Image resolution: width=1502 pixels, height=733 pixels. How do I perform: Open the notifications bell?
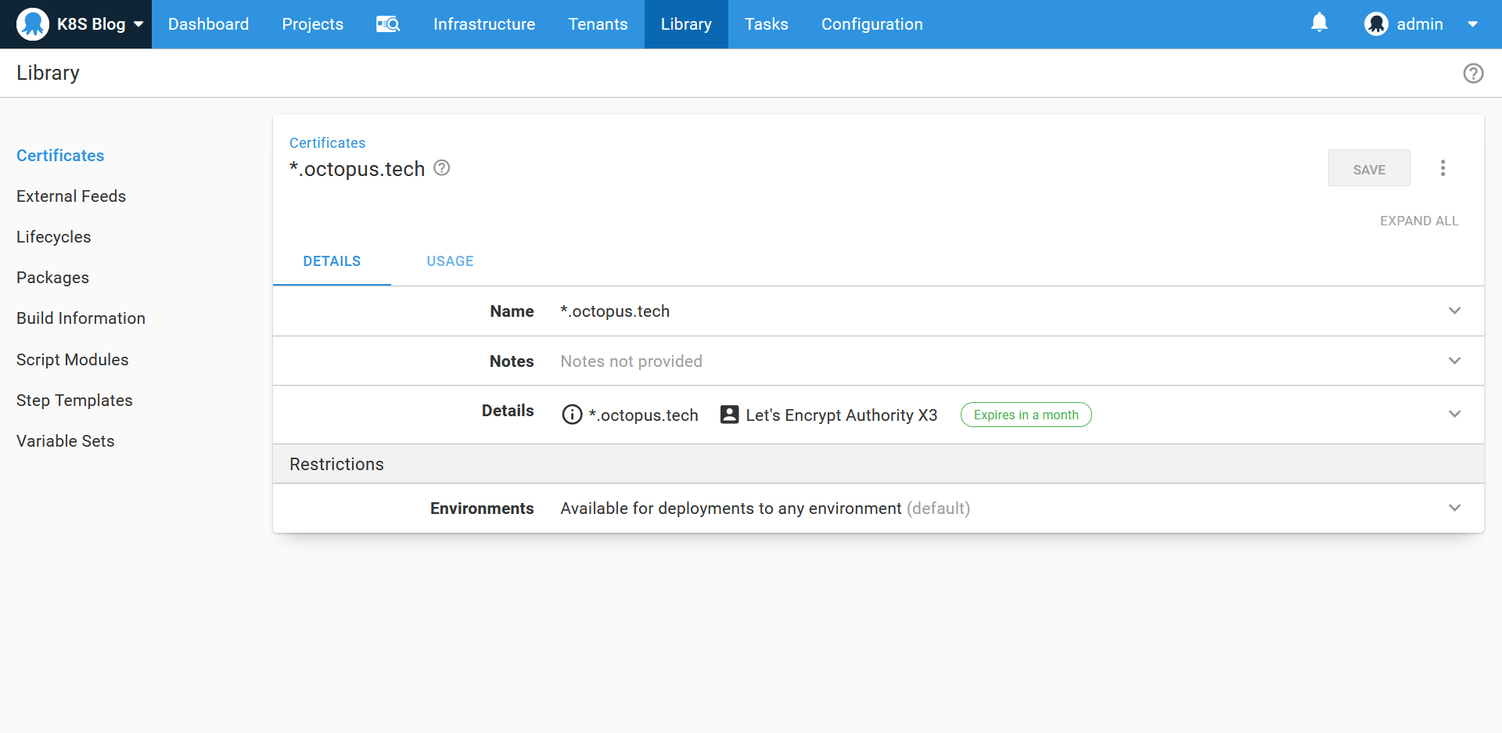[1319, 23]
